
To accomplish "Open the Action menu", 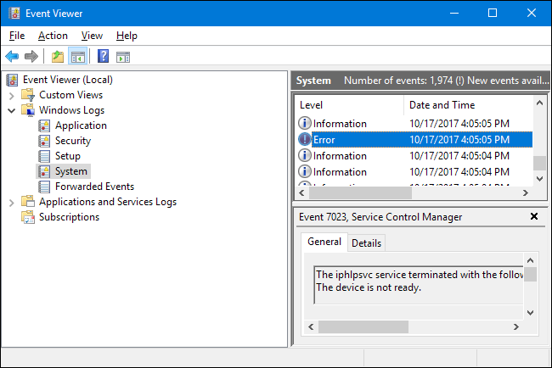I will coord(53,36).
